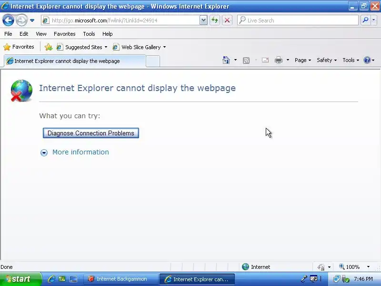Expand the zoom level dropdown arrow
This screenshot has height=286, width=381.
pyautogui.click(x=368, y=267)
